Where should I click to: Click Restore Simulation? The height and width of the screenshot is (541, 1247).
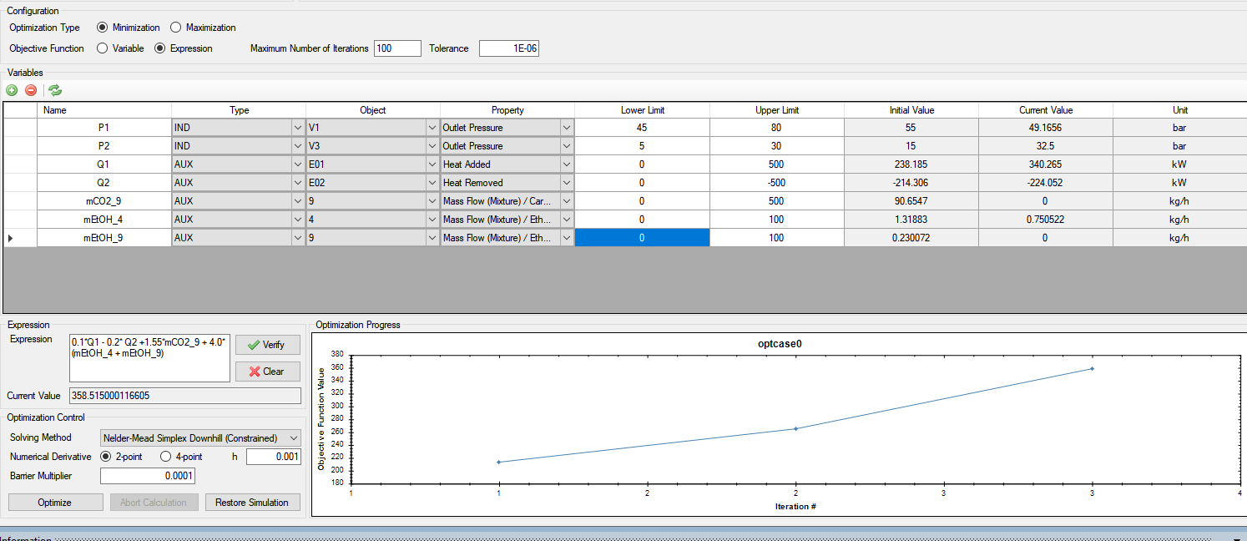pos(252,502)
